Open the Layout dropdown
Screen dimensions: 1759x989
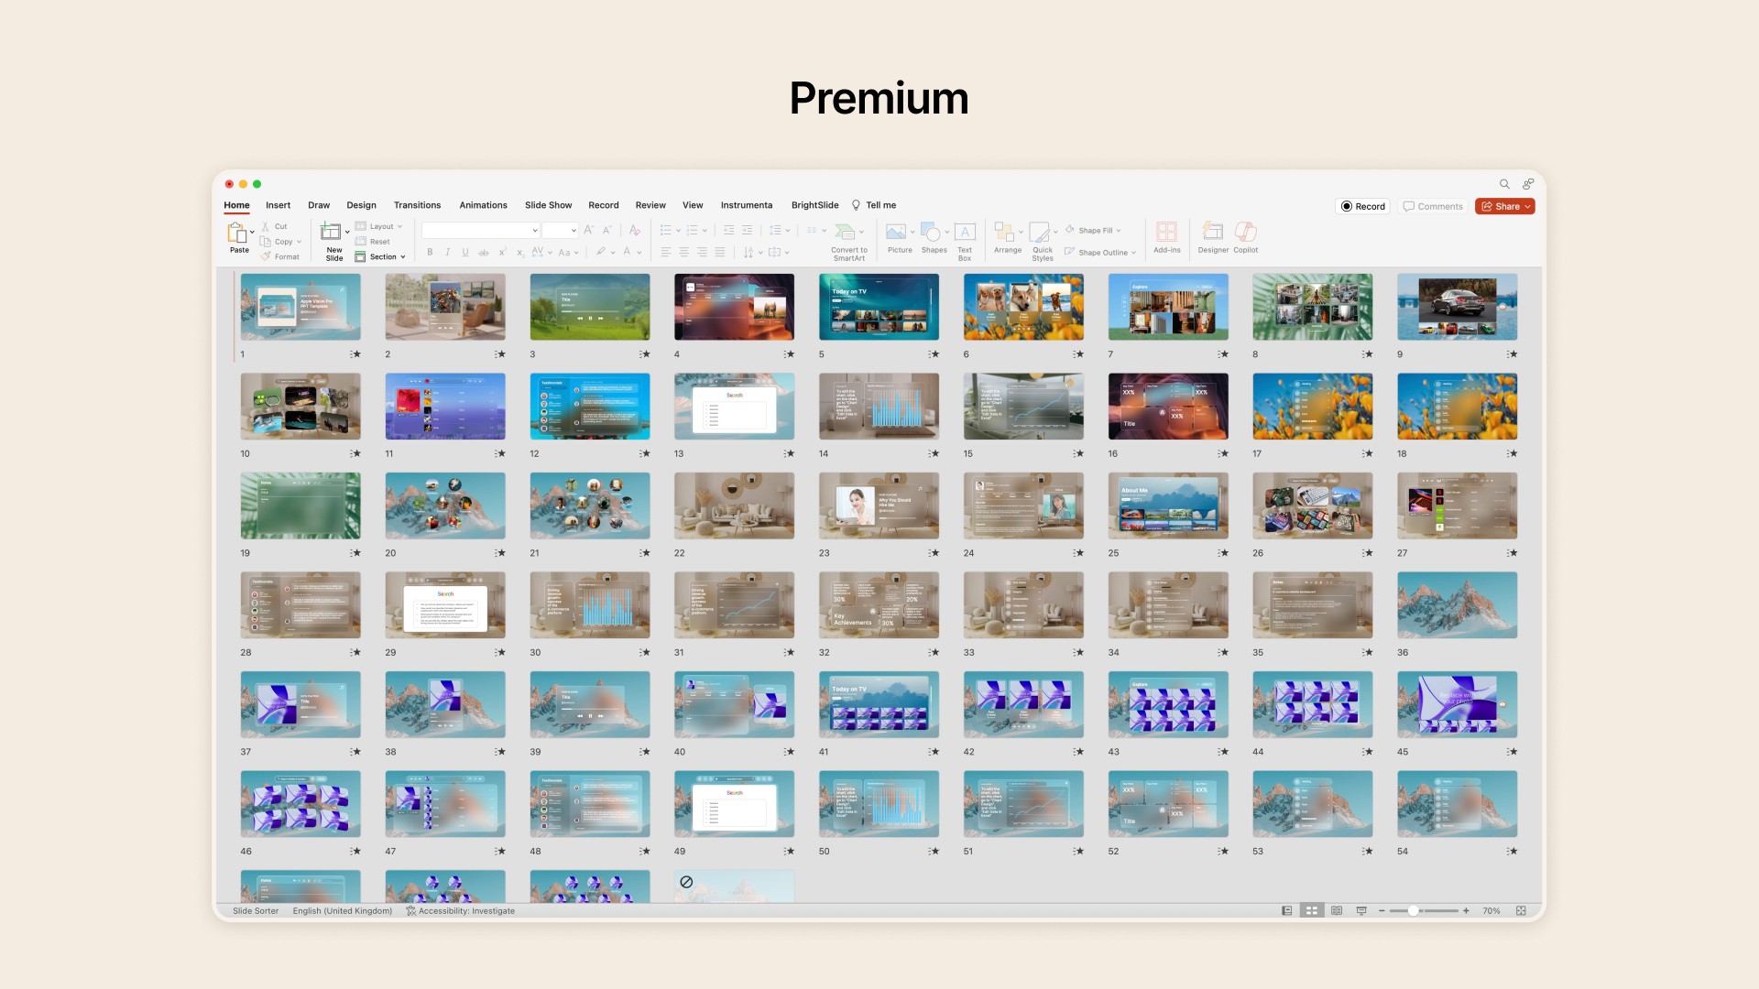384,226
